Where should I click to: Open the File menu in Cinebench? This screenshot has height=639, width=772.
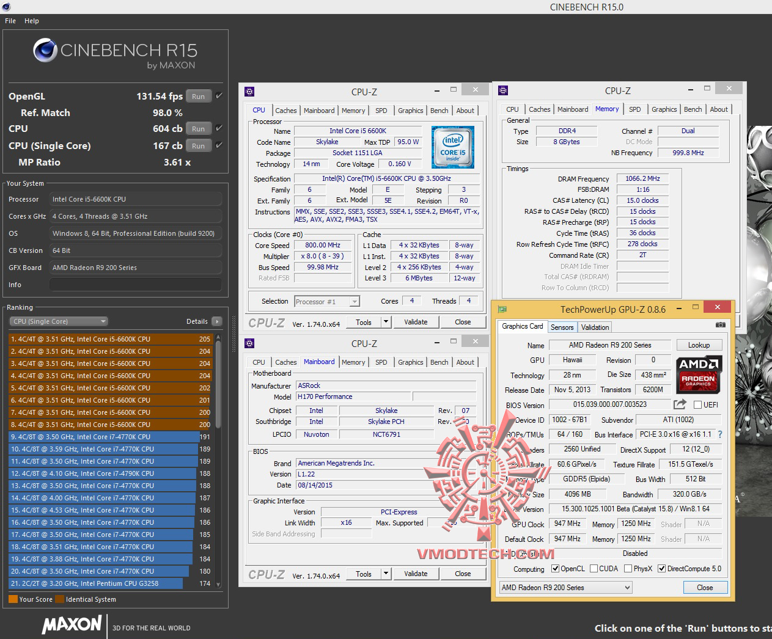click(10, 21)
